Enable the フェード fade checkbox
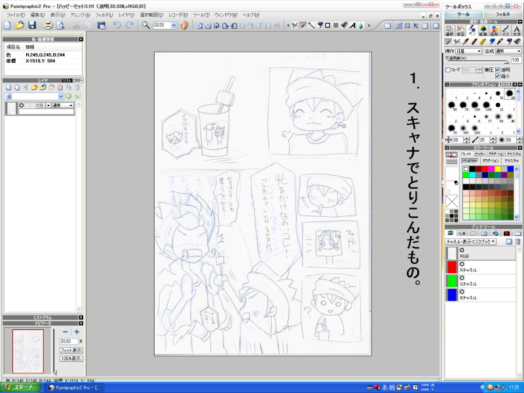This screenshot has width=524, height=393. tap(448, 70)
